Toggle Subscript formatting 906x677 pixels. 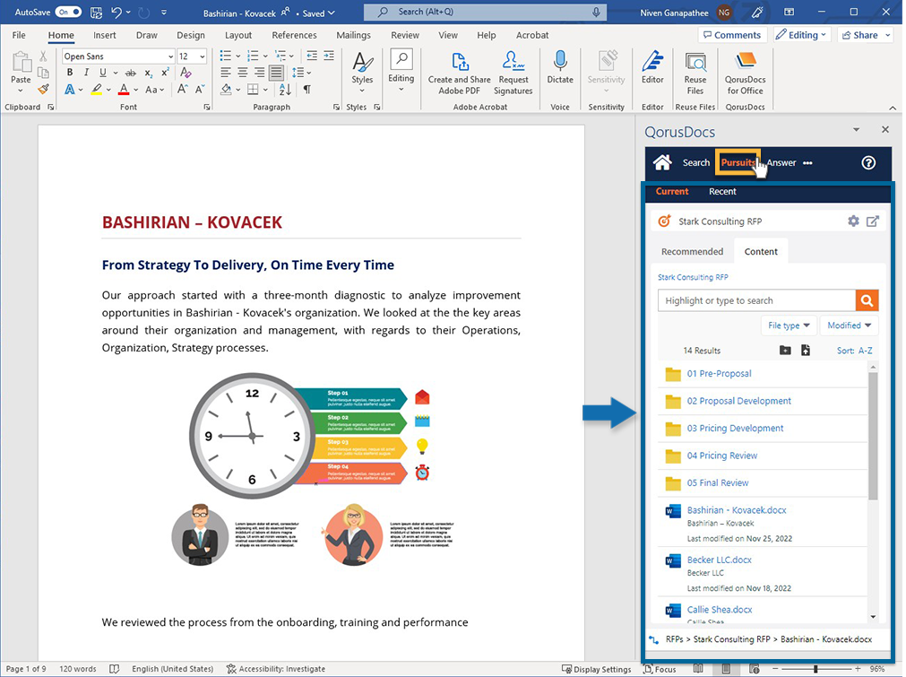[149, 73]
